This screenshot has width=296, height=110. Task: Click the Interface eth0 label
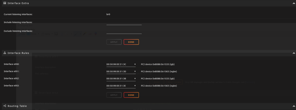point(12,64)
